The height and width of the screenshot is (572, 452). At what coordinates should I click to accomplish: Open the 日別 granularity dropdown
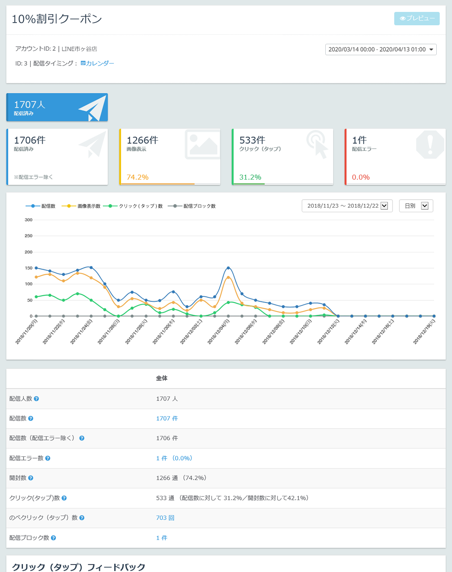416,206
